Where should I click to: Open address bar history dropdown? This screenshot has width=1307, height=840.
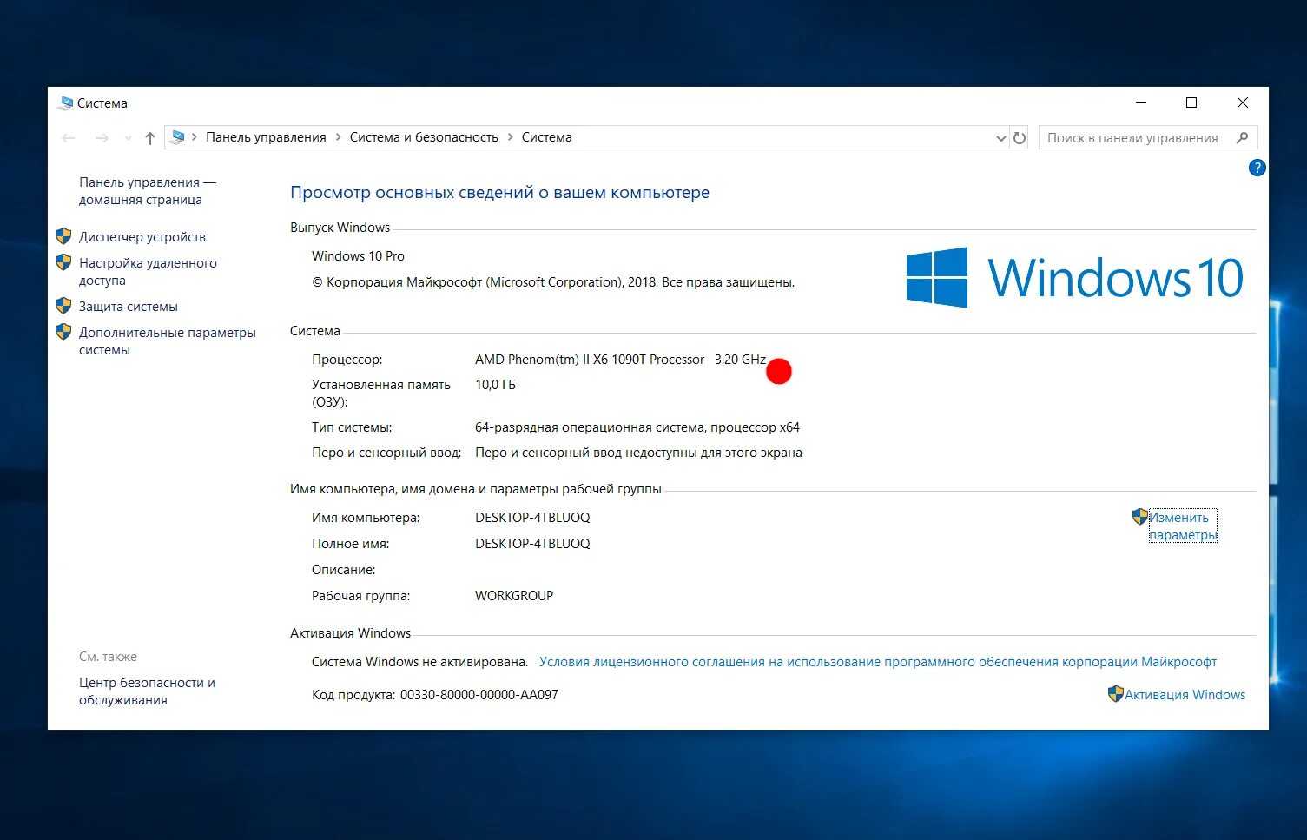tap(1000, 138)
